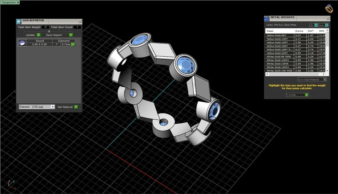Image resolution: width=338 pixels, height=194 pixels.
Task: Click the Set Material button label
Action: pyautogui.click(x=65, y=107)
